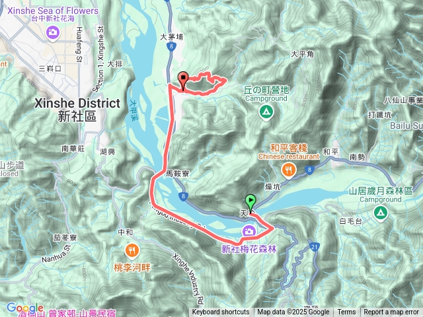Viewport: 423px width, 317px height.
Task: Click the Xinshe Sea of Flowers camera pin
Action: click(53, 33)
